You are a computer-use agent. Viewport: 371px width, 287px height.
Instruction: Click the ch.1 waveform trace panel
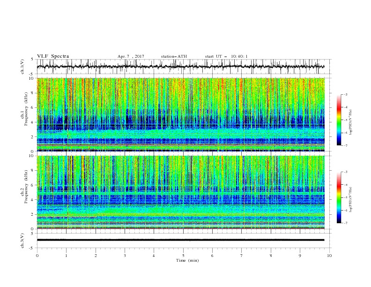coord(184,67)
